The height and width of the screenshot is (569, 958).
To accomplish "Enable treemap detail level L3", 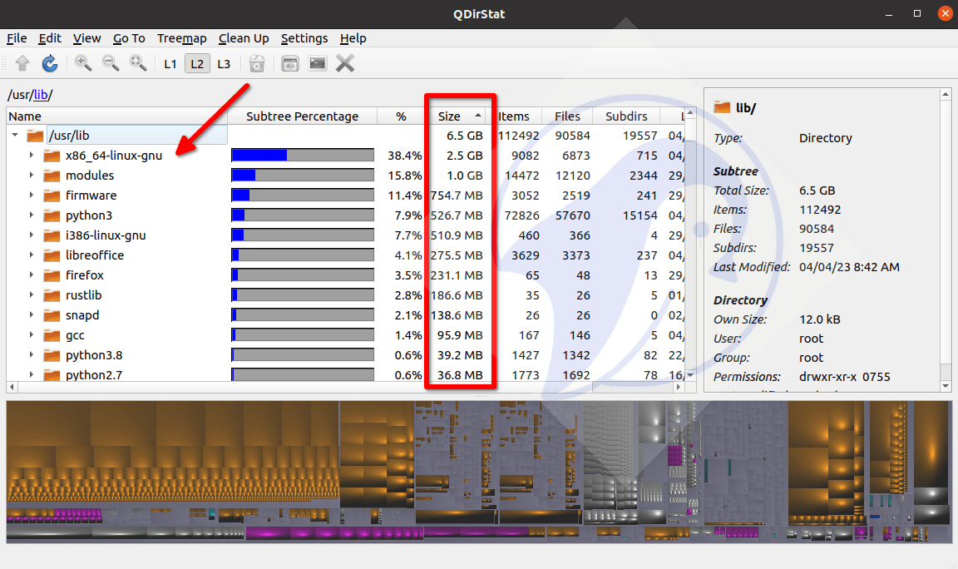I will point(224,63).
